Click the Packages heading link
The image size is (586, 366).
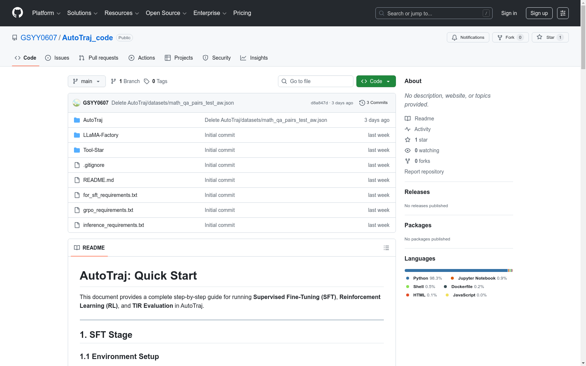[x=418, y=225]
